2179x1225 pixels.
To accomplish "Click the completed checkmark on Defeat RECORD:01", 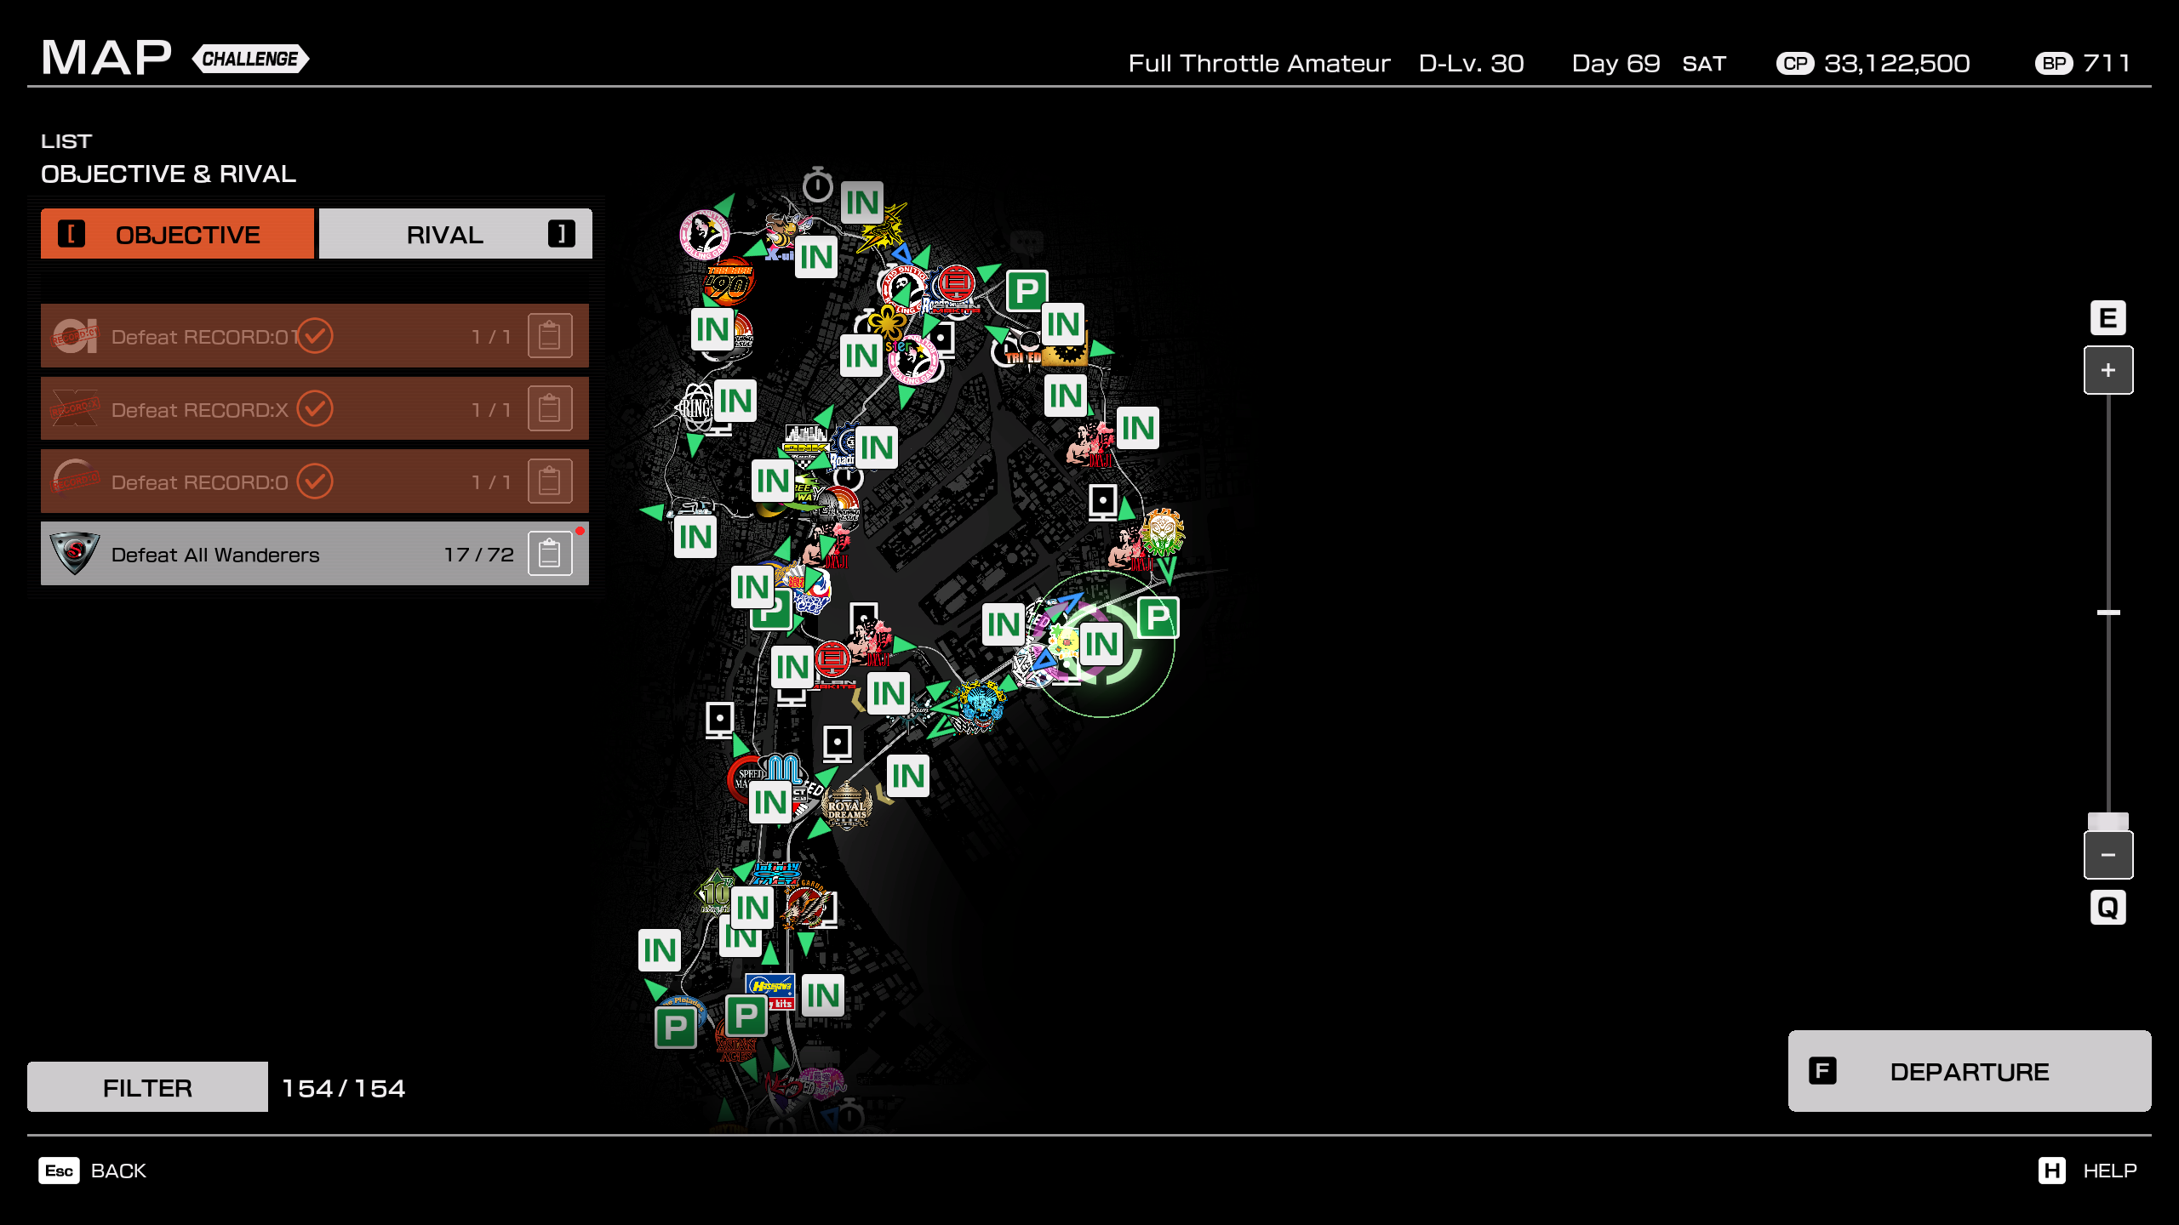I will (x=315, y=336).
